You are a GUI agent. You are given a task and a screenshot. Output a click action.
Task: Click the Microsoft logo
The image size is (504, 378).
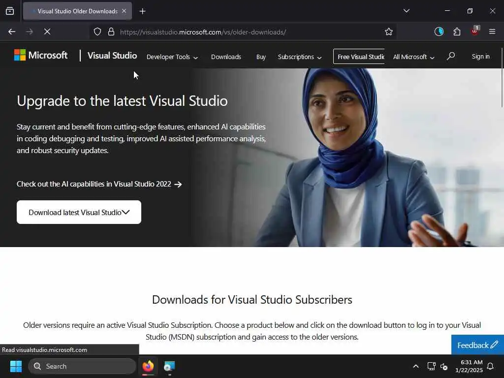tap(41, 55)
